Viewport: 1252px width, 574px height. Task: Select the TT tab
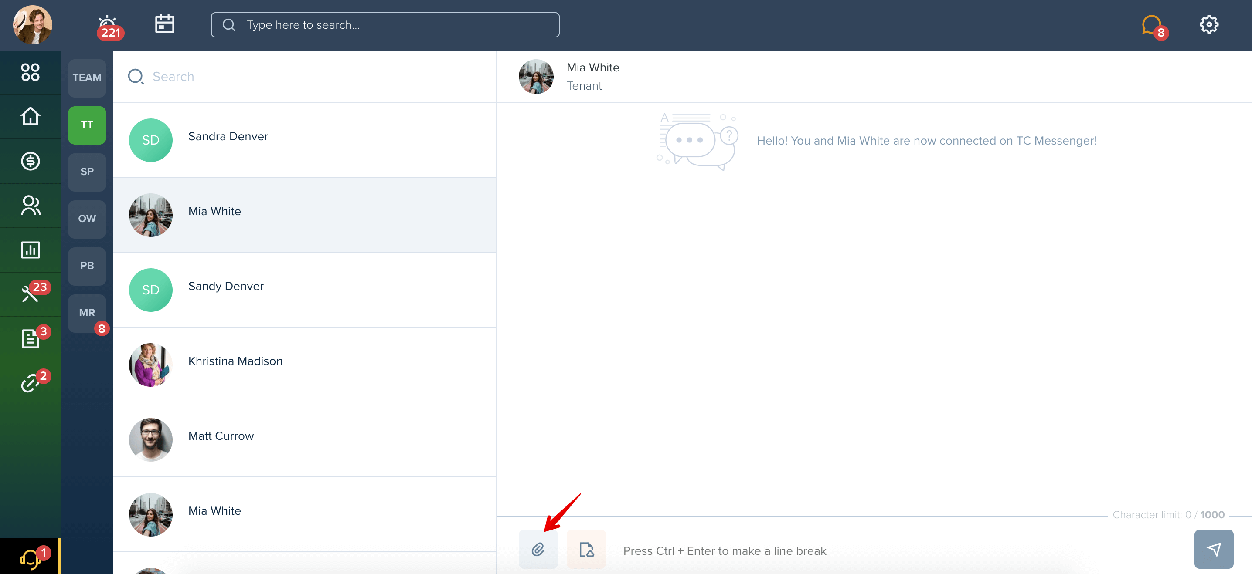point(87,125)
